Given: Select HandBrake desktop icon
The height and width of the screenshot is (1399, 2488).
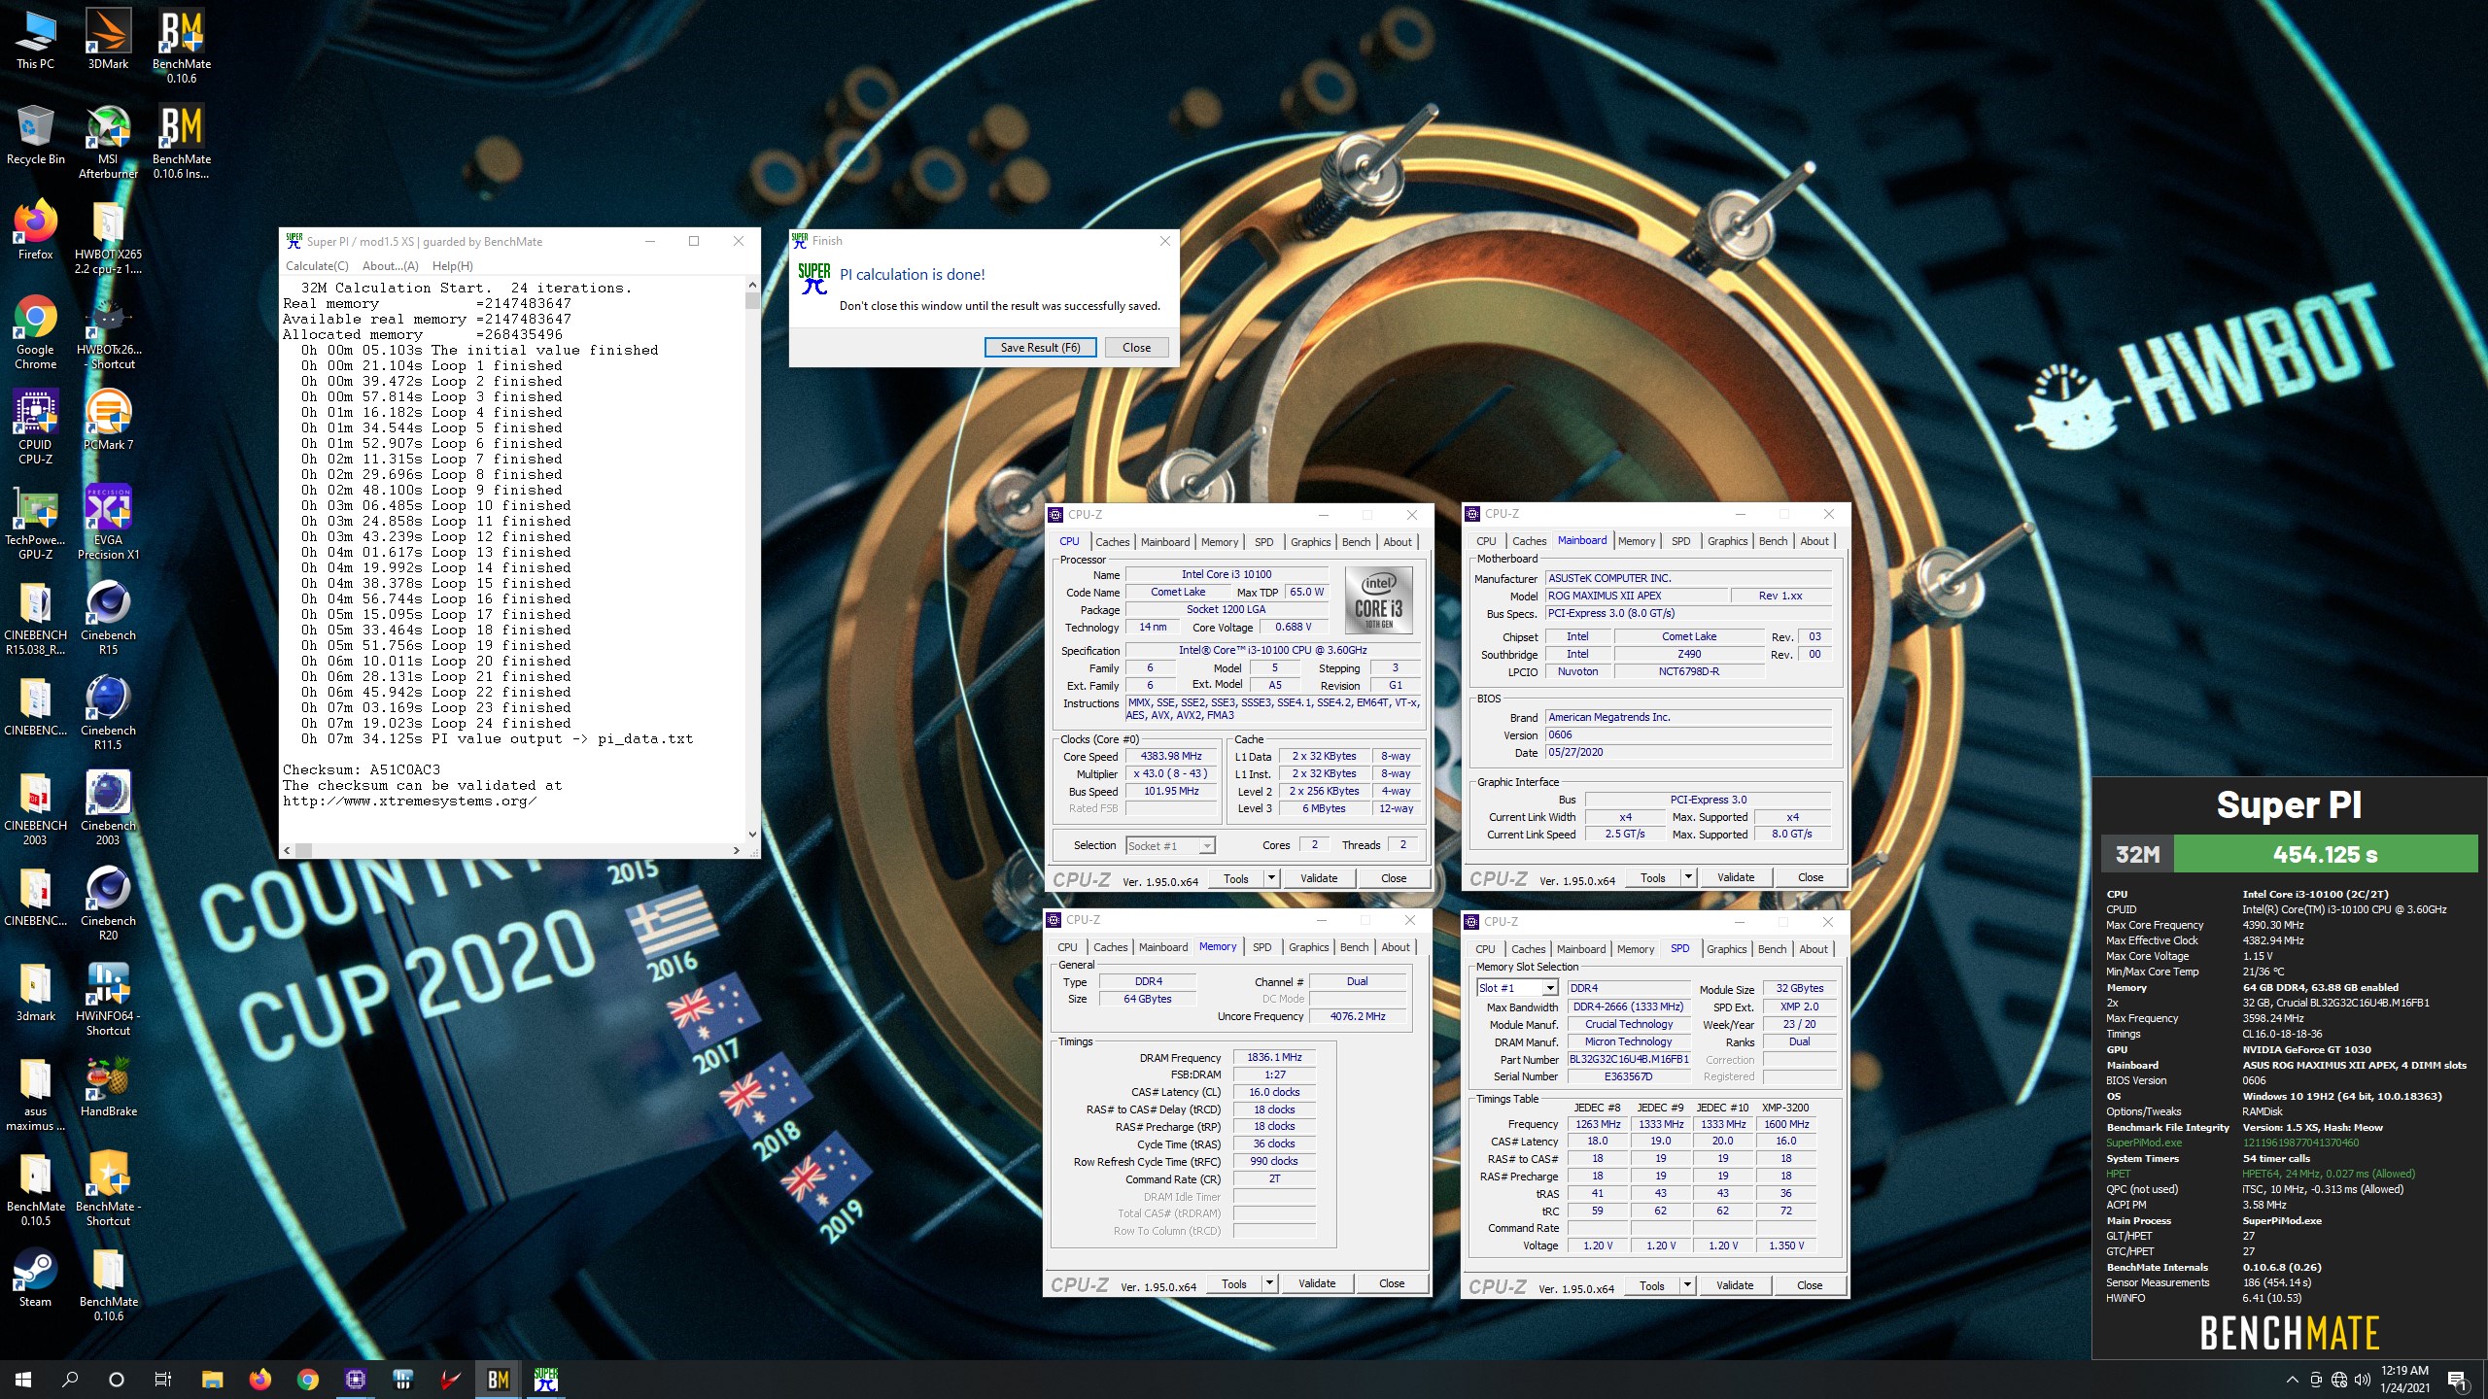Looking at the screenshot, I should [x=108, y=1086].
